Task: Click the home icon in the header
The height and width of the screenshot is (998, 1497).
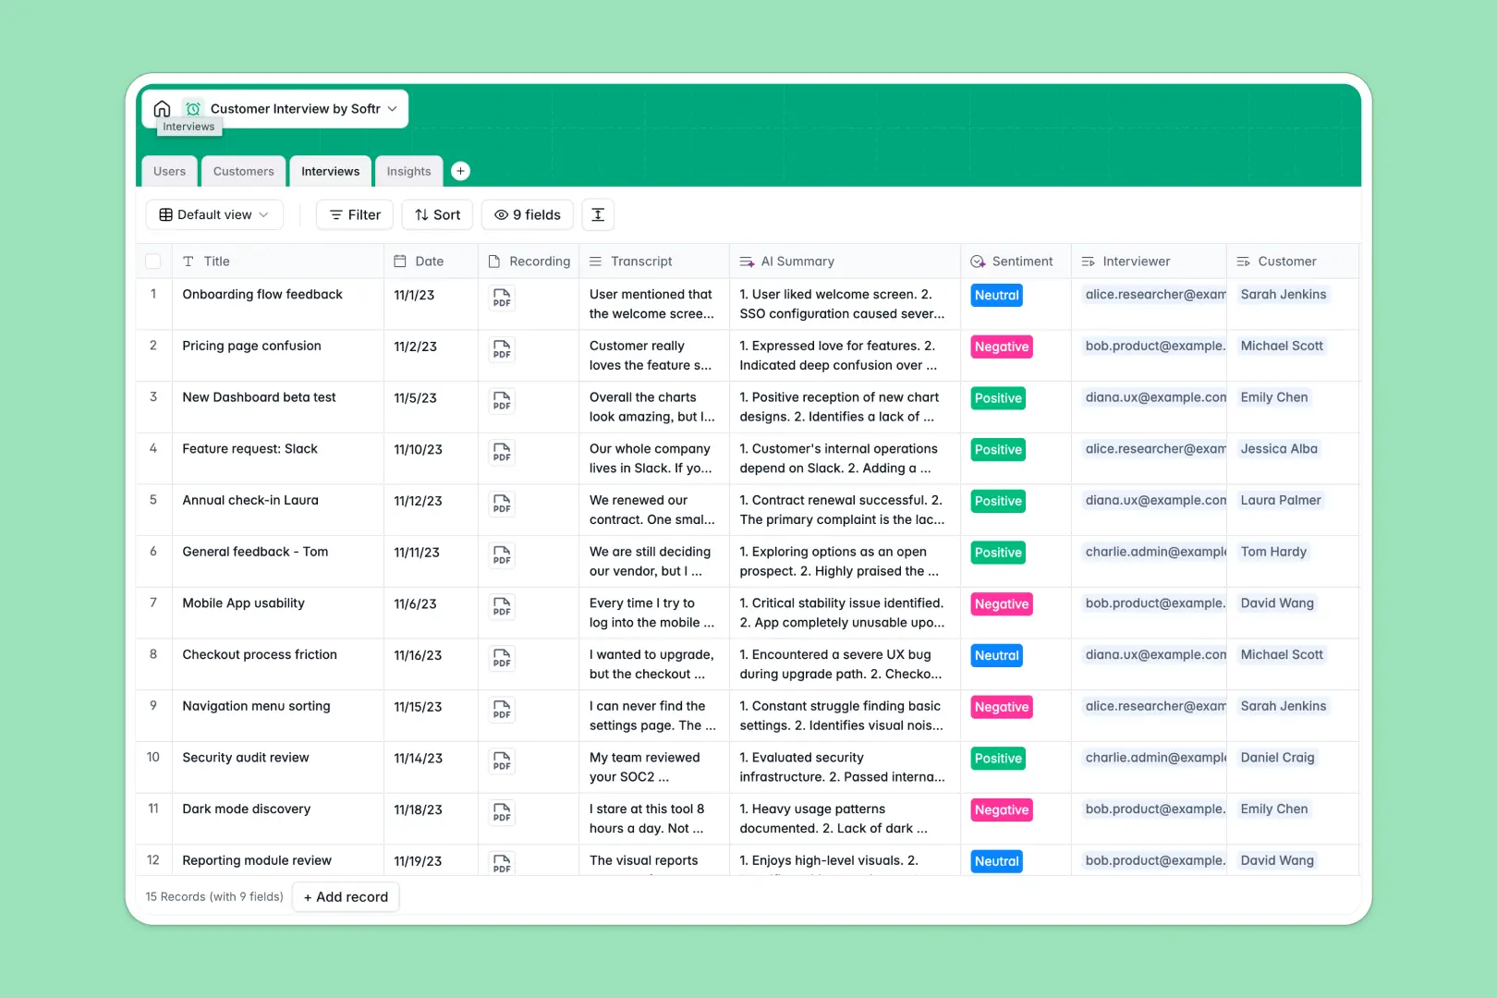Action: point(162,108)
